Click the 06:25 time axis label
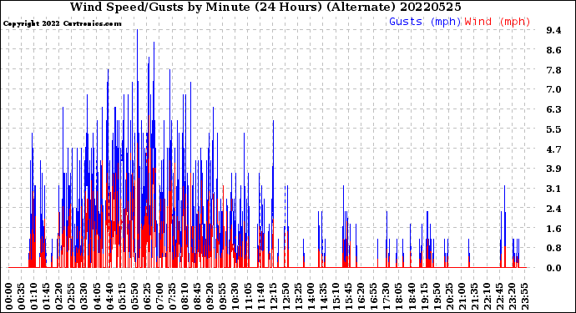This screenshot has width=576, height=313. pyautogui.click(x=147, y=296)
